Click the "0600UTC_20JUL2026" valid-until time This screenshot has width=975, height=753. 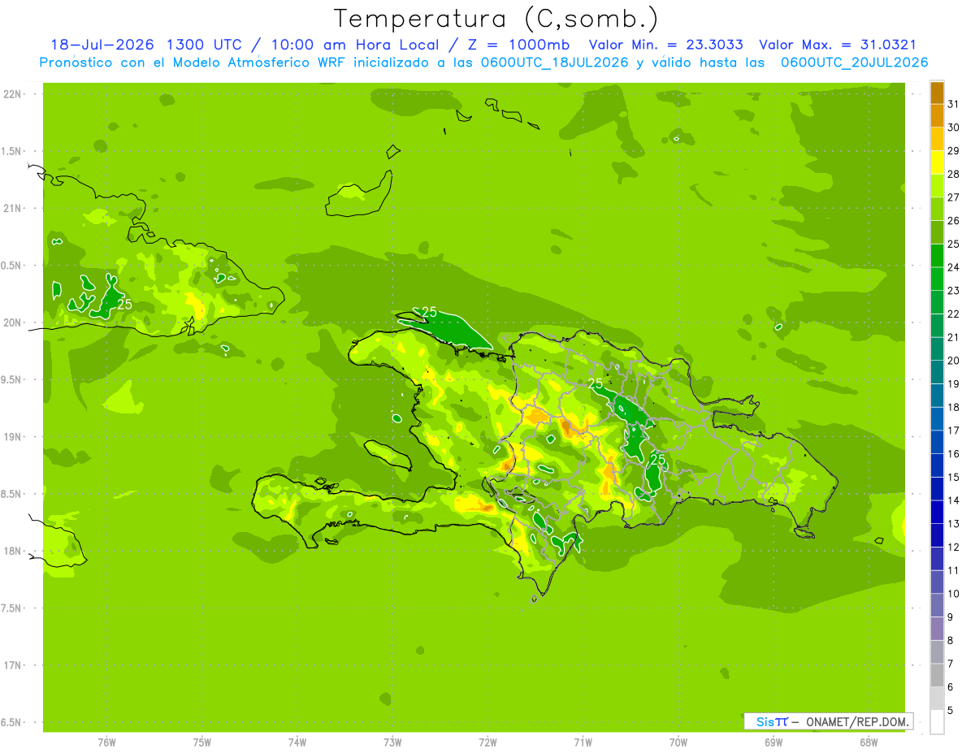point(855,63)
